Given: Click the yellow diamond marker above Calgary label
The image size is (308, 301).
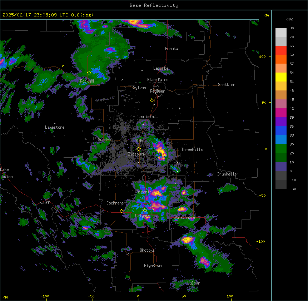Looking at the screenshot, I should (x=145, y=211).
